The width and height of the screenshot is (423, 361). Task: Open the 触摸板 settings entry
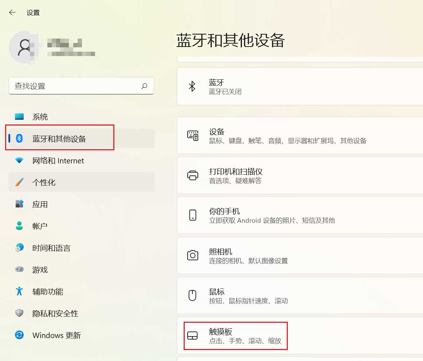(x=300, y=336)
